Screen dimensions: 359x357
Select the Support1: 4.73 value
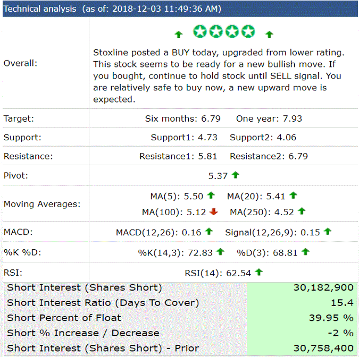click(x=184, y=137)
